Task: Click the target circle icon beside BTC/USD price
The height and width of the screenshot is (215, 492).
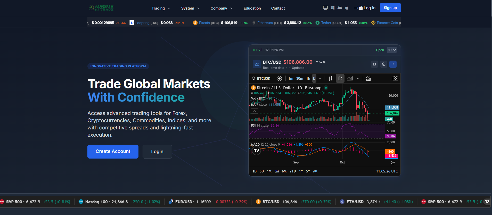Action: 384,64
